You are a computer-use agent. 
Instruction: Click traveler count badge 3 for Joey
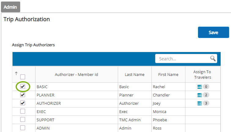pyautogui.click(x=206, y=103)
